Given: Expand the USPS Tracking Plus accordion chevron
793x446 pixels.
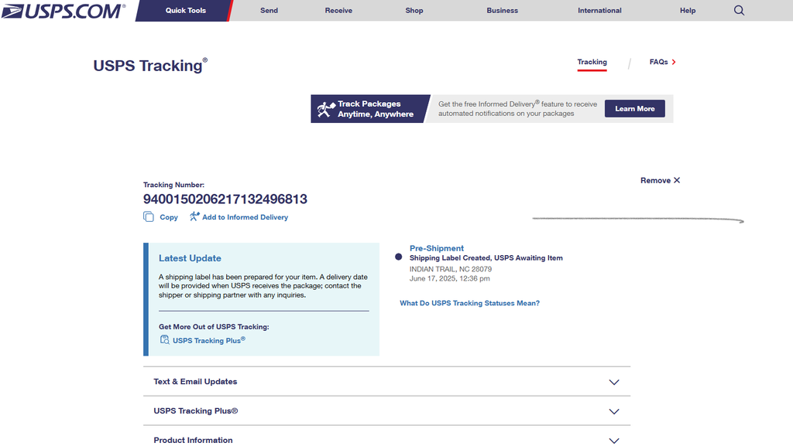Looking at the screenshot, I should pyautogui.click(x=614, y=411).
